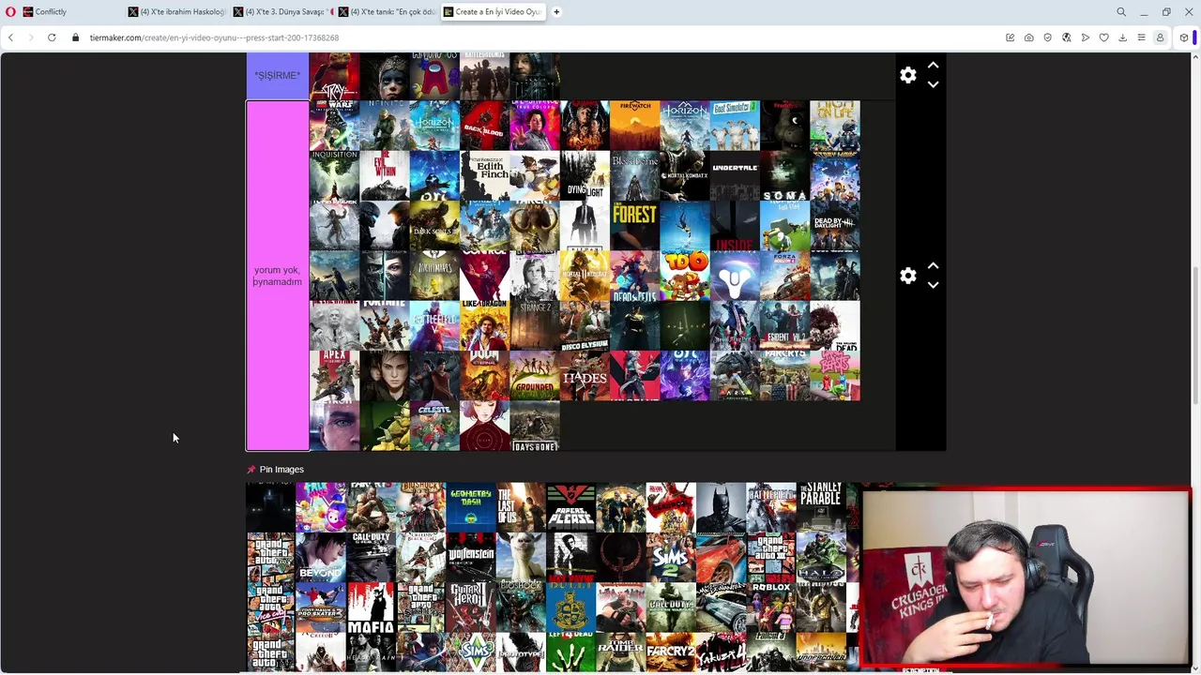This screenshot has width=1201, height=675.
Task: Pick the Dying Light game cover
Action: [x=585, y=175]
